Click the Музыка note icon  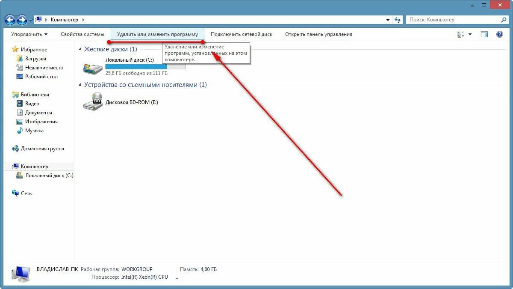tap(19, 131)
